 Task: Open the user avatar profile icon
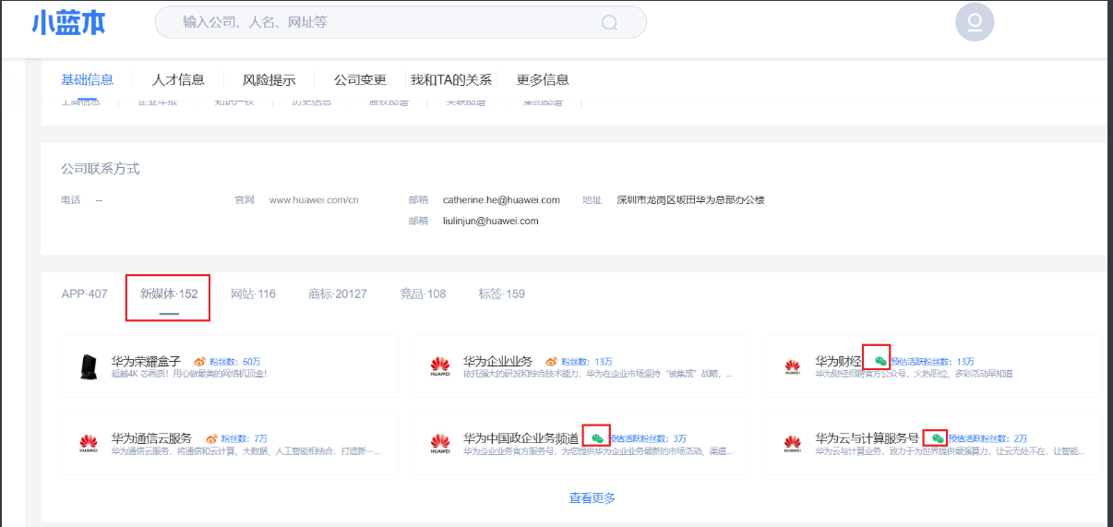pos(975,22)
